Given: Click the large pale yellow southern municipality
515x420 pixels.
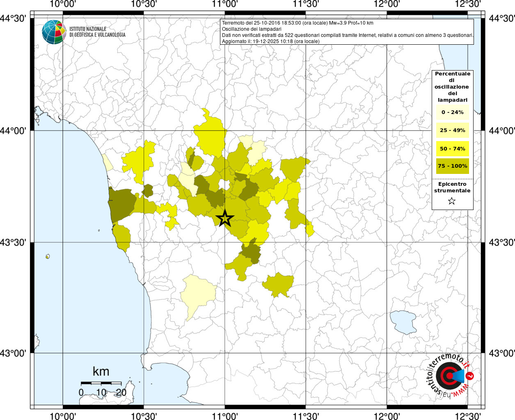Looking at the screenshot, I should [x=198, y=293].
